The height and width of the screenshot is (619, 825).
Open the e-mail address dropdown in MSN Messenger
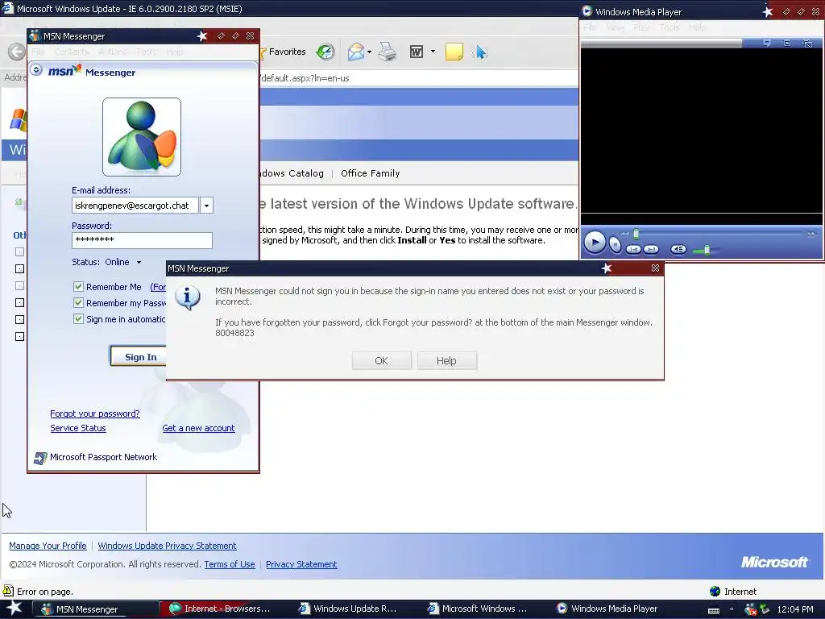coord(207,206)
